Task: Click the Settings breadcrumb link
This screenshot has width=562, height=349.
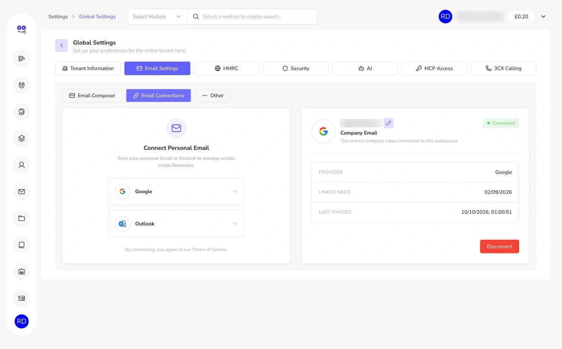Action: (x=58, y=17)
